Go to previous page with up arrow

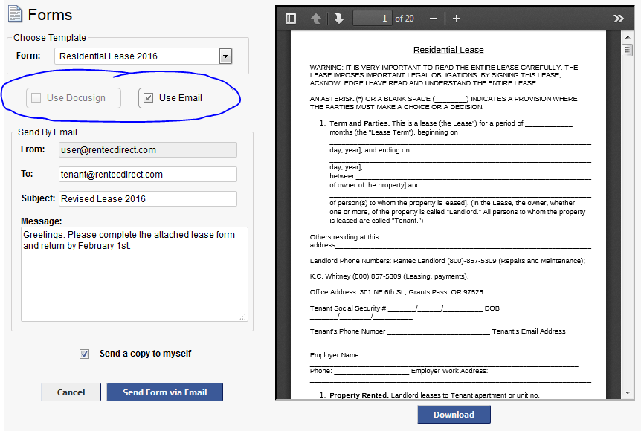coord(315,18)
